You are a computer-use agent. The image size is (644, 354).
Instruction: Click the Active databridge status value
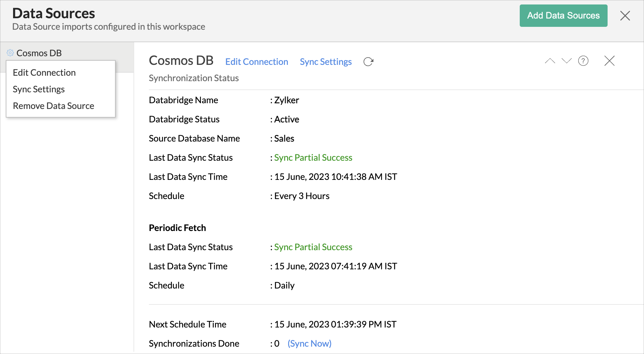(287, 119)
